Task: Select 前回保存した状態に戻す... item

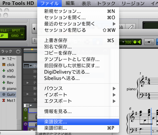Action: click(x=78, y=66)
